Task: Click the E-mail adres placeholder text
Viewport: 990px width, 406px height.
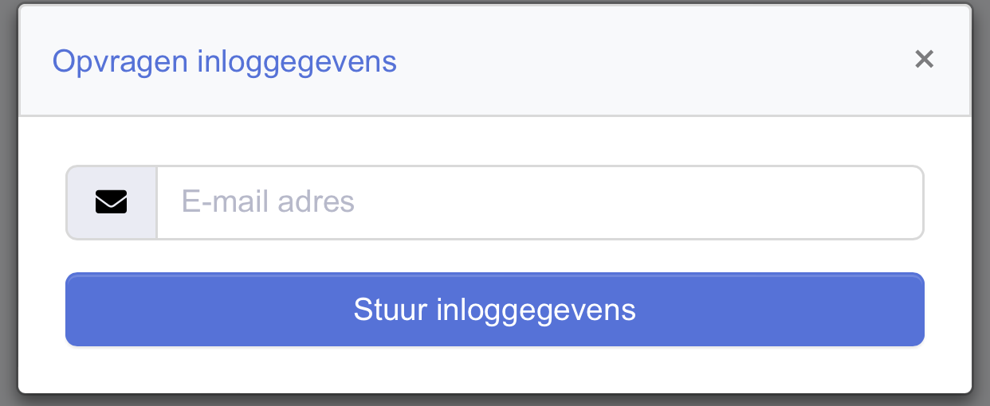Action: tap(268, 201)
